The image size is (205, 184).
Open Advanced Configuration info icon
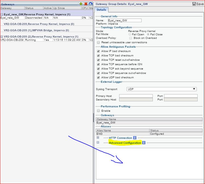tap(144, 143)
